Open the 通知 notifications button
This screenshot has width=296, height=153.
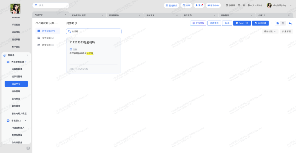(199, 5)
